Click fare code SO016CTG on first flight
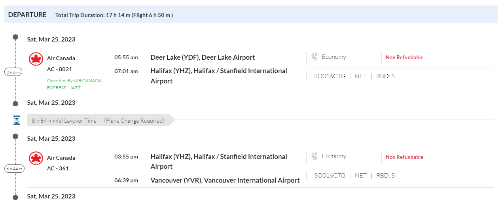This screenshot has height=219, width=504. pos(330,76)
